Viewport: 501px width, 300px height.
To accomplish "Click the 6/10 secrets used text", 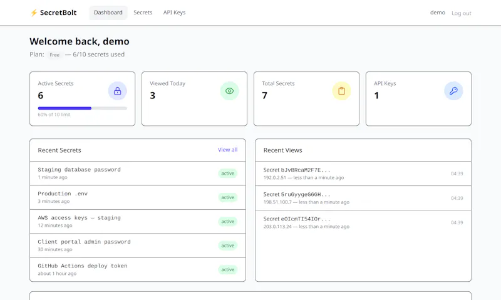I will click(x=99, y=54).
